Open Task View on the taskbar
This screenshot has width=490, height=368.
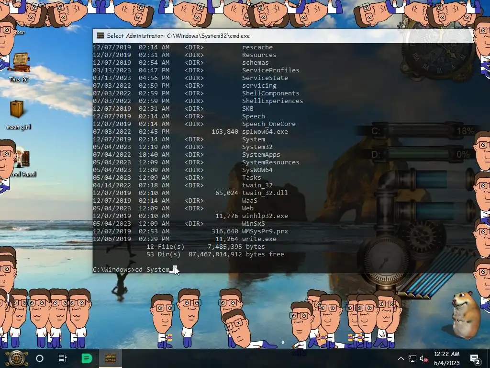tap(63, 358)
